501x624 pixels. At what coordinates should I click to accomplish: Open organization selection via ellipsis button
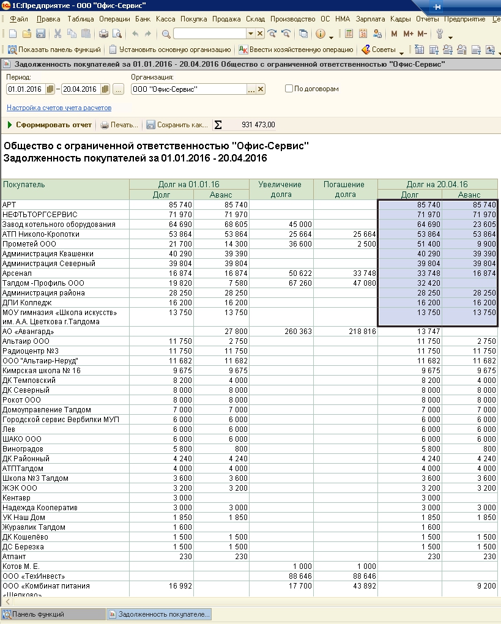coord(251,89)
